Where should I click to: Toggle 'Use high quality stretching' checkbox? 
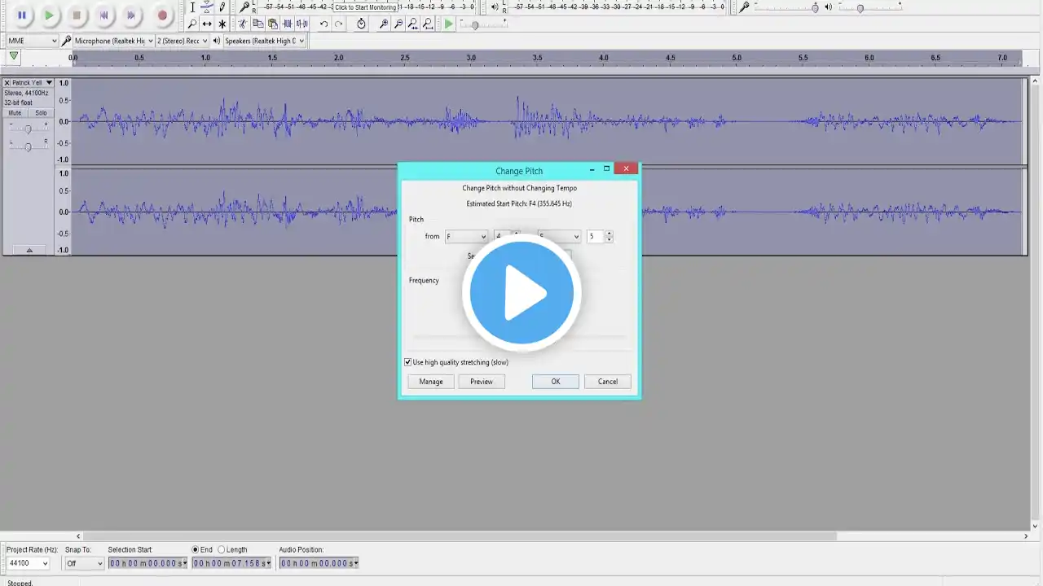[408, 362]
